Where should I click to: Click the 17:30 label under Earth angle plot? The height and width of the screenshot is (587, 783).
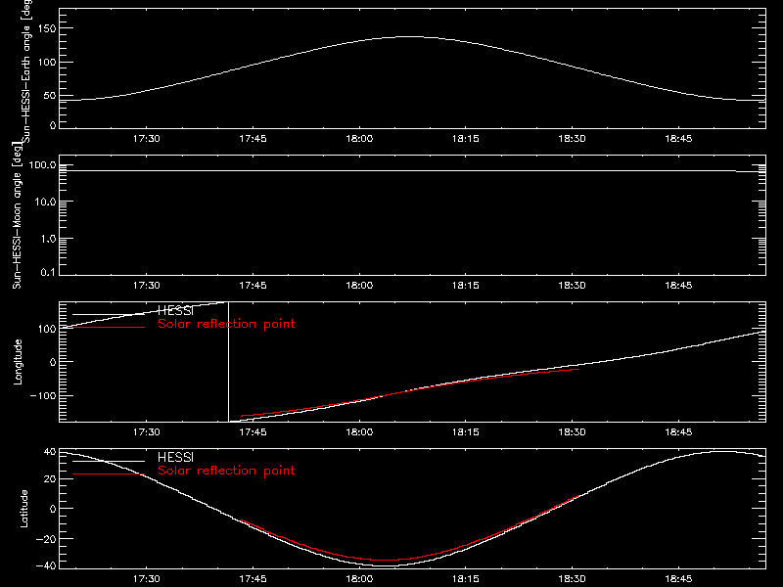pyautogui.click(x=146, y=139)
